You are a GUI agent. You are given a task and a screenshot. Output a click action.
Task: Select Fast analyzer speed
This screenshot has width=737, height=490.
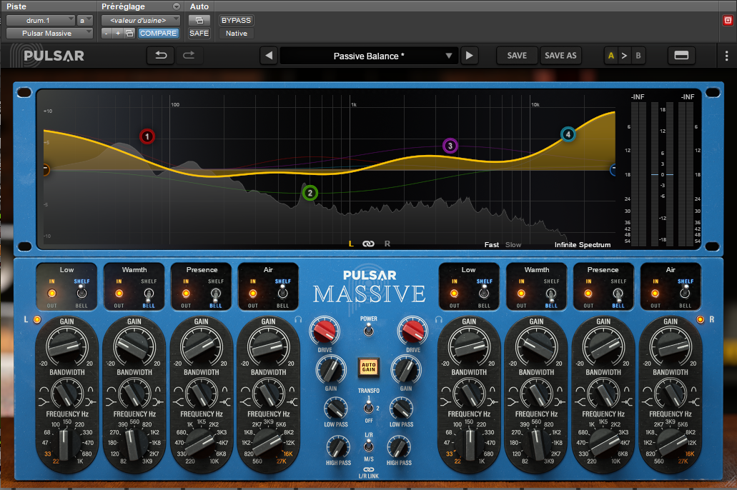tap(492, 245)
